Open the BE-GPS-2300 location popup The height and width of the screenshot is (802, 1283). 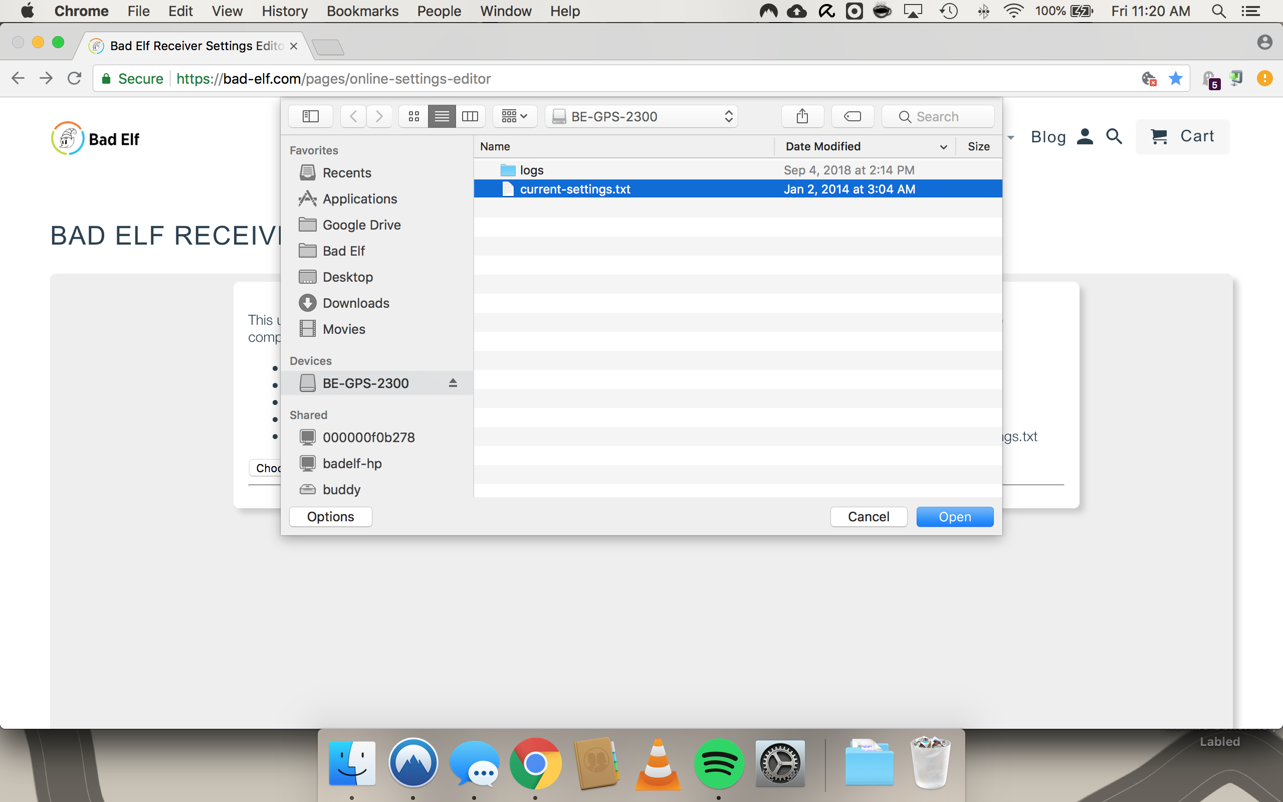click(x=641, y=116)
